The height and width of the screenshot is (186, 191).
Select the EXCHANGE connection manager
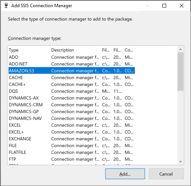click(x=72, y=139)
